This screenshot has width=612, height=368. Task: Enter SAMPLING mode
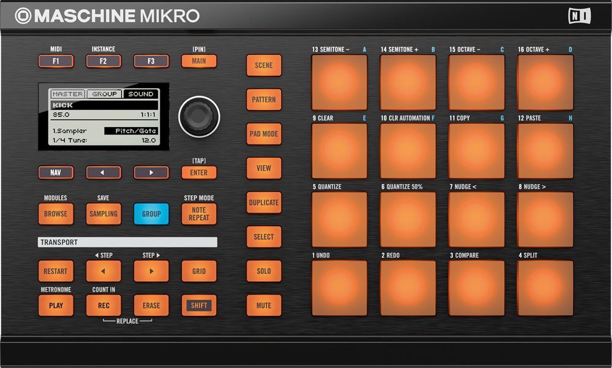[x=103, y=214]
